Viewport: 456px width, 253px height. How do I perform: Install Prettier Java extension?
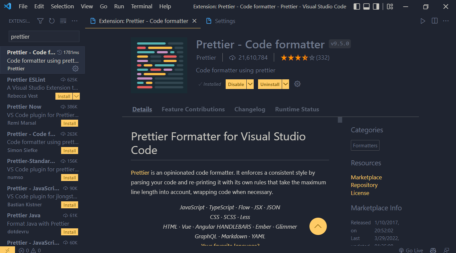click(70, 232)
